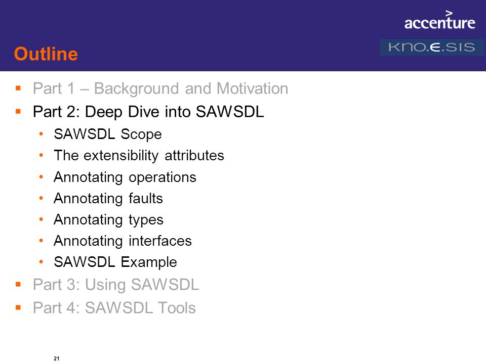
Task: Select Part 1 – Background and Motivation
Action: tap(160, 88)
